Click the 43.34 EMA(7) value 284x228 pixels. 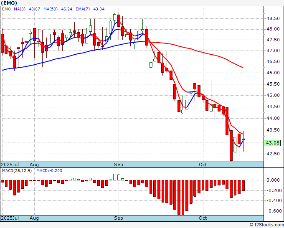[99, 9]
